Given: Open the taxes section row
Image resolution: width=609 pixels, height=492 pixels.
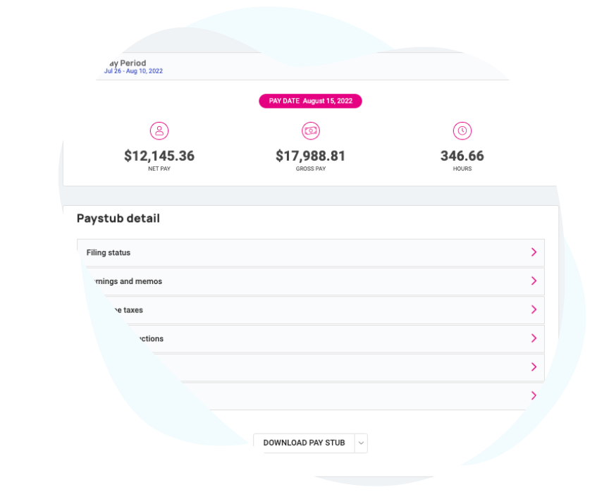Looking at the screenshot, I should 311,310.
